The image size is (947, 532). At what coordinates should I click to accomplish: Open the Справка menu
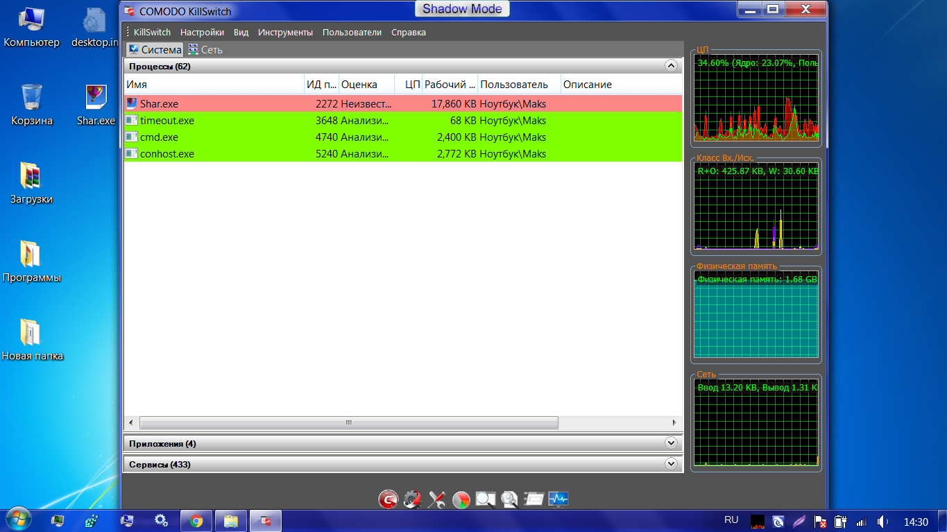[x=409, y=33]
